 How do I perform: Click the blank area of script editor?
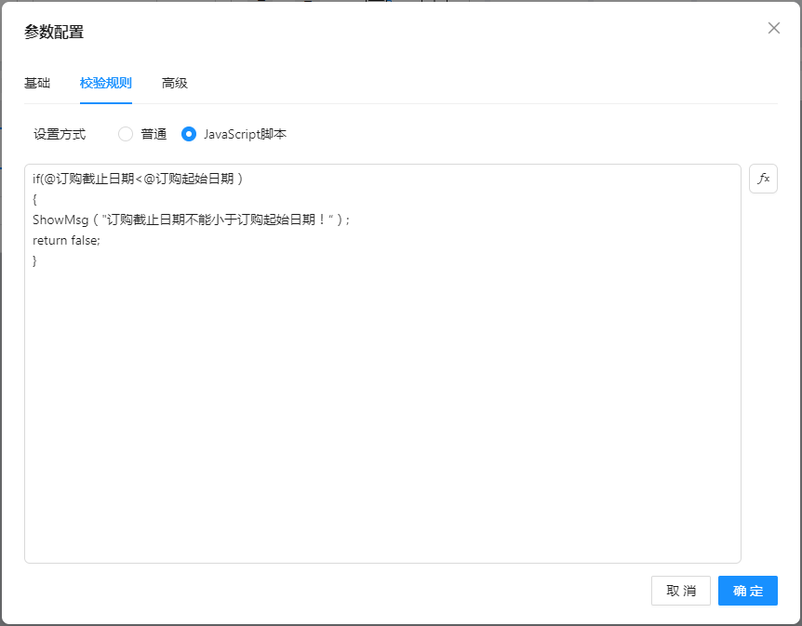(x=381, y=419)
